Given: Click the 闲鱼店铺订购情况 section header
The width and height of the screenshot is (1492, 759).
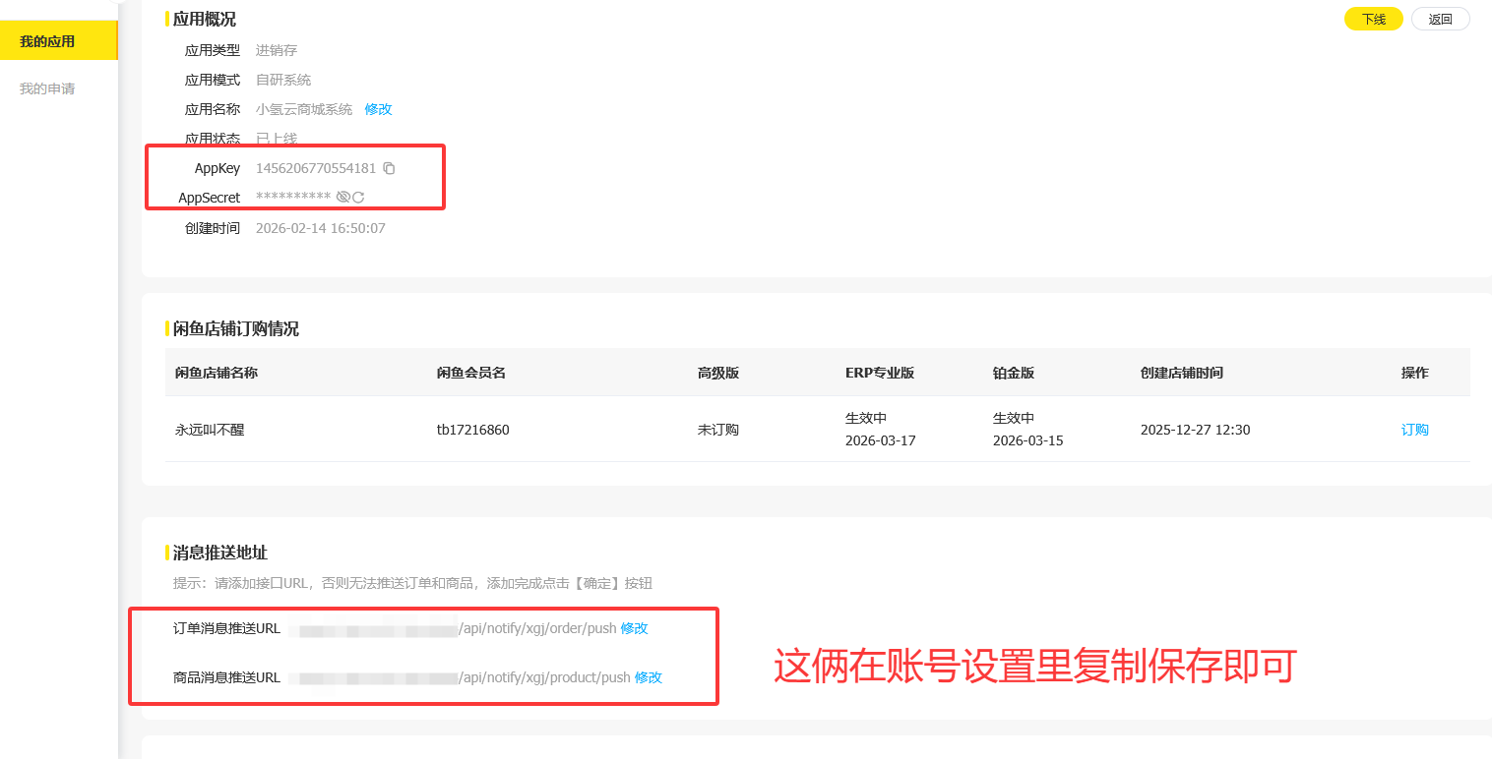Looking at the screenshot, I should click(236, 329).
